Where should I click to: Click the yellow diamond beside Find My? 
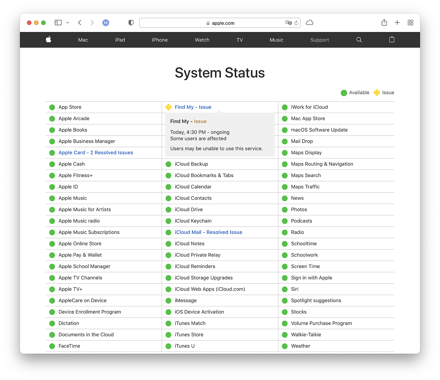(x=168, y=107)
